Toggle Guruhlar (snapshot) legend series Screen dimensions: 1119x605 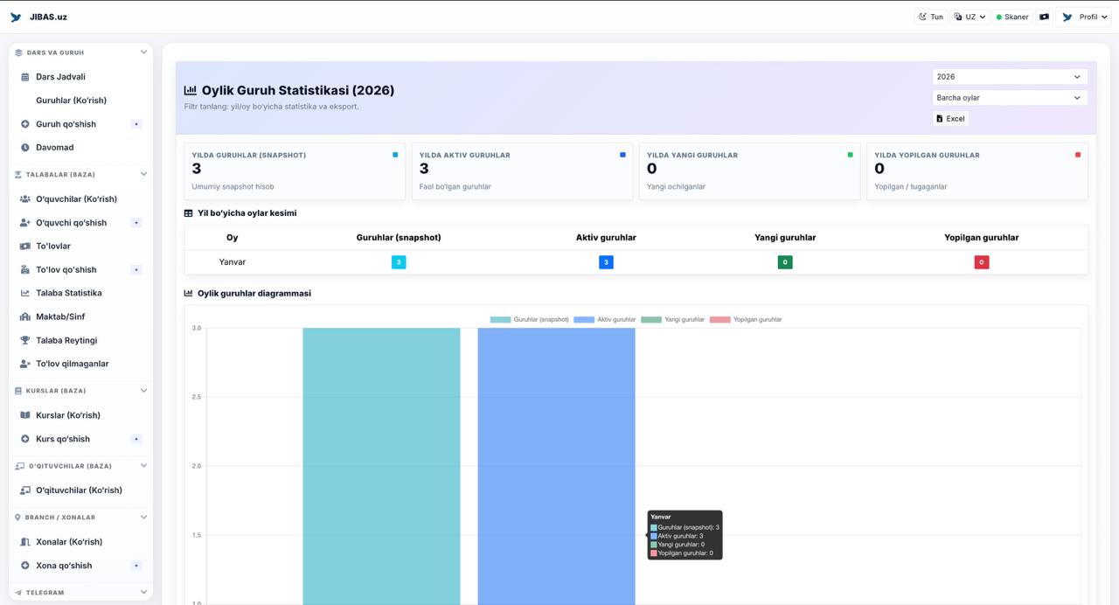point(529,320)
